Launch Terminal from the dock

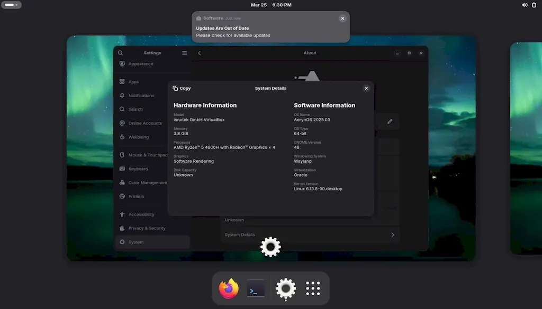[256, 288]
